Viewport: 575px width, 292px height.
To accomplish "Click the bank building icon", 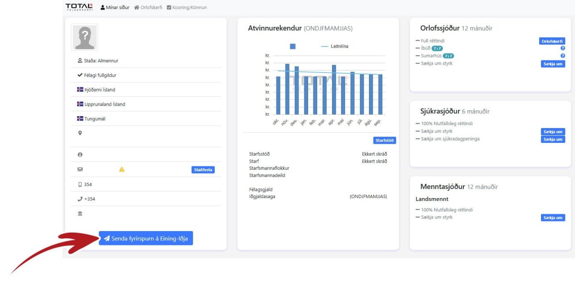I will [x=80, y=213].
